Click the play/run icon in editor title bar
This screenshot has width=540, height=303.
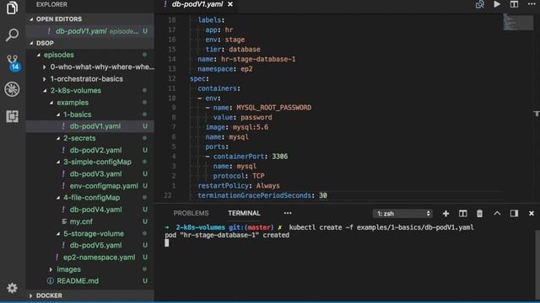497,4
